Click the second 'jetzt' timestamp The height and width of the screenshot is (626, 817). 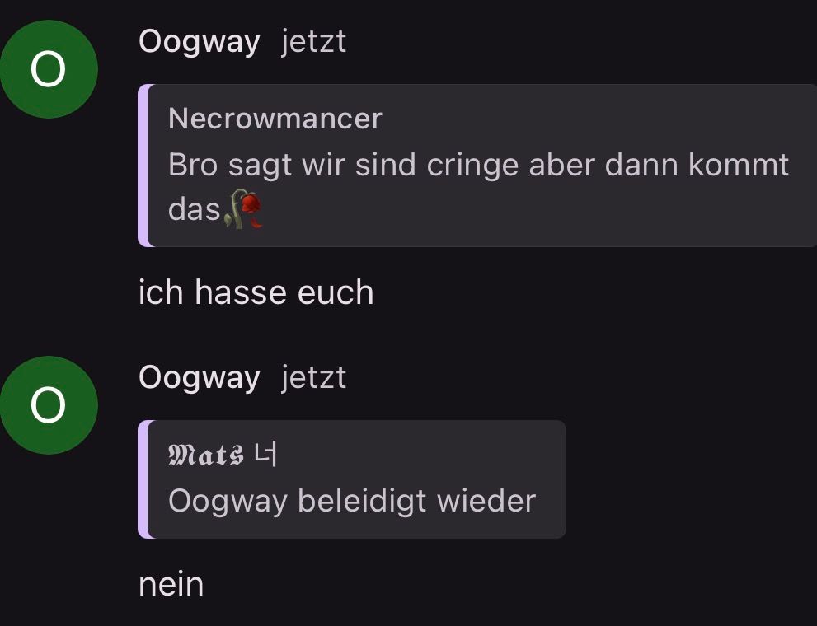click(313, 377)
